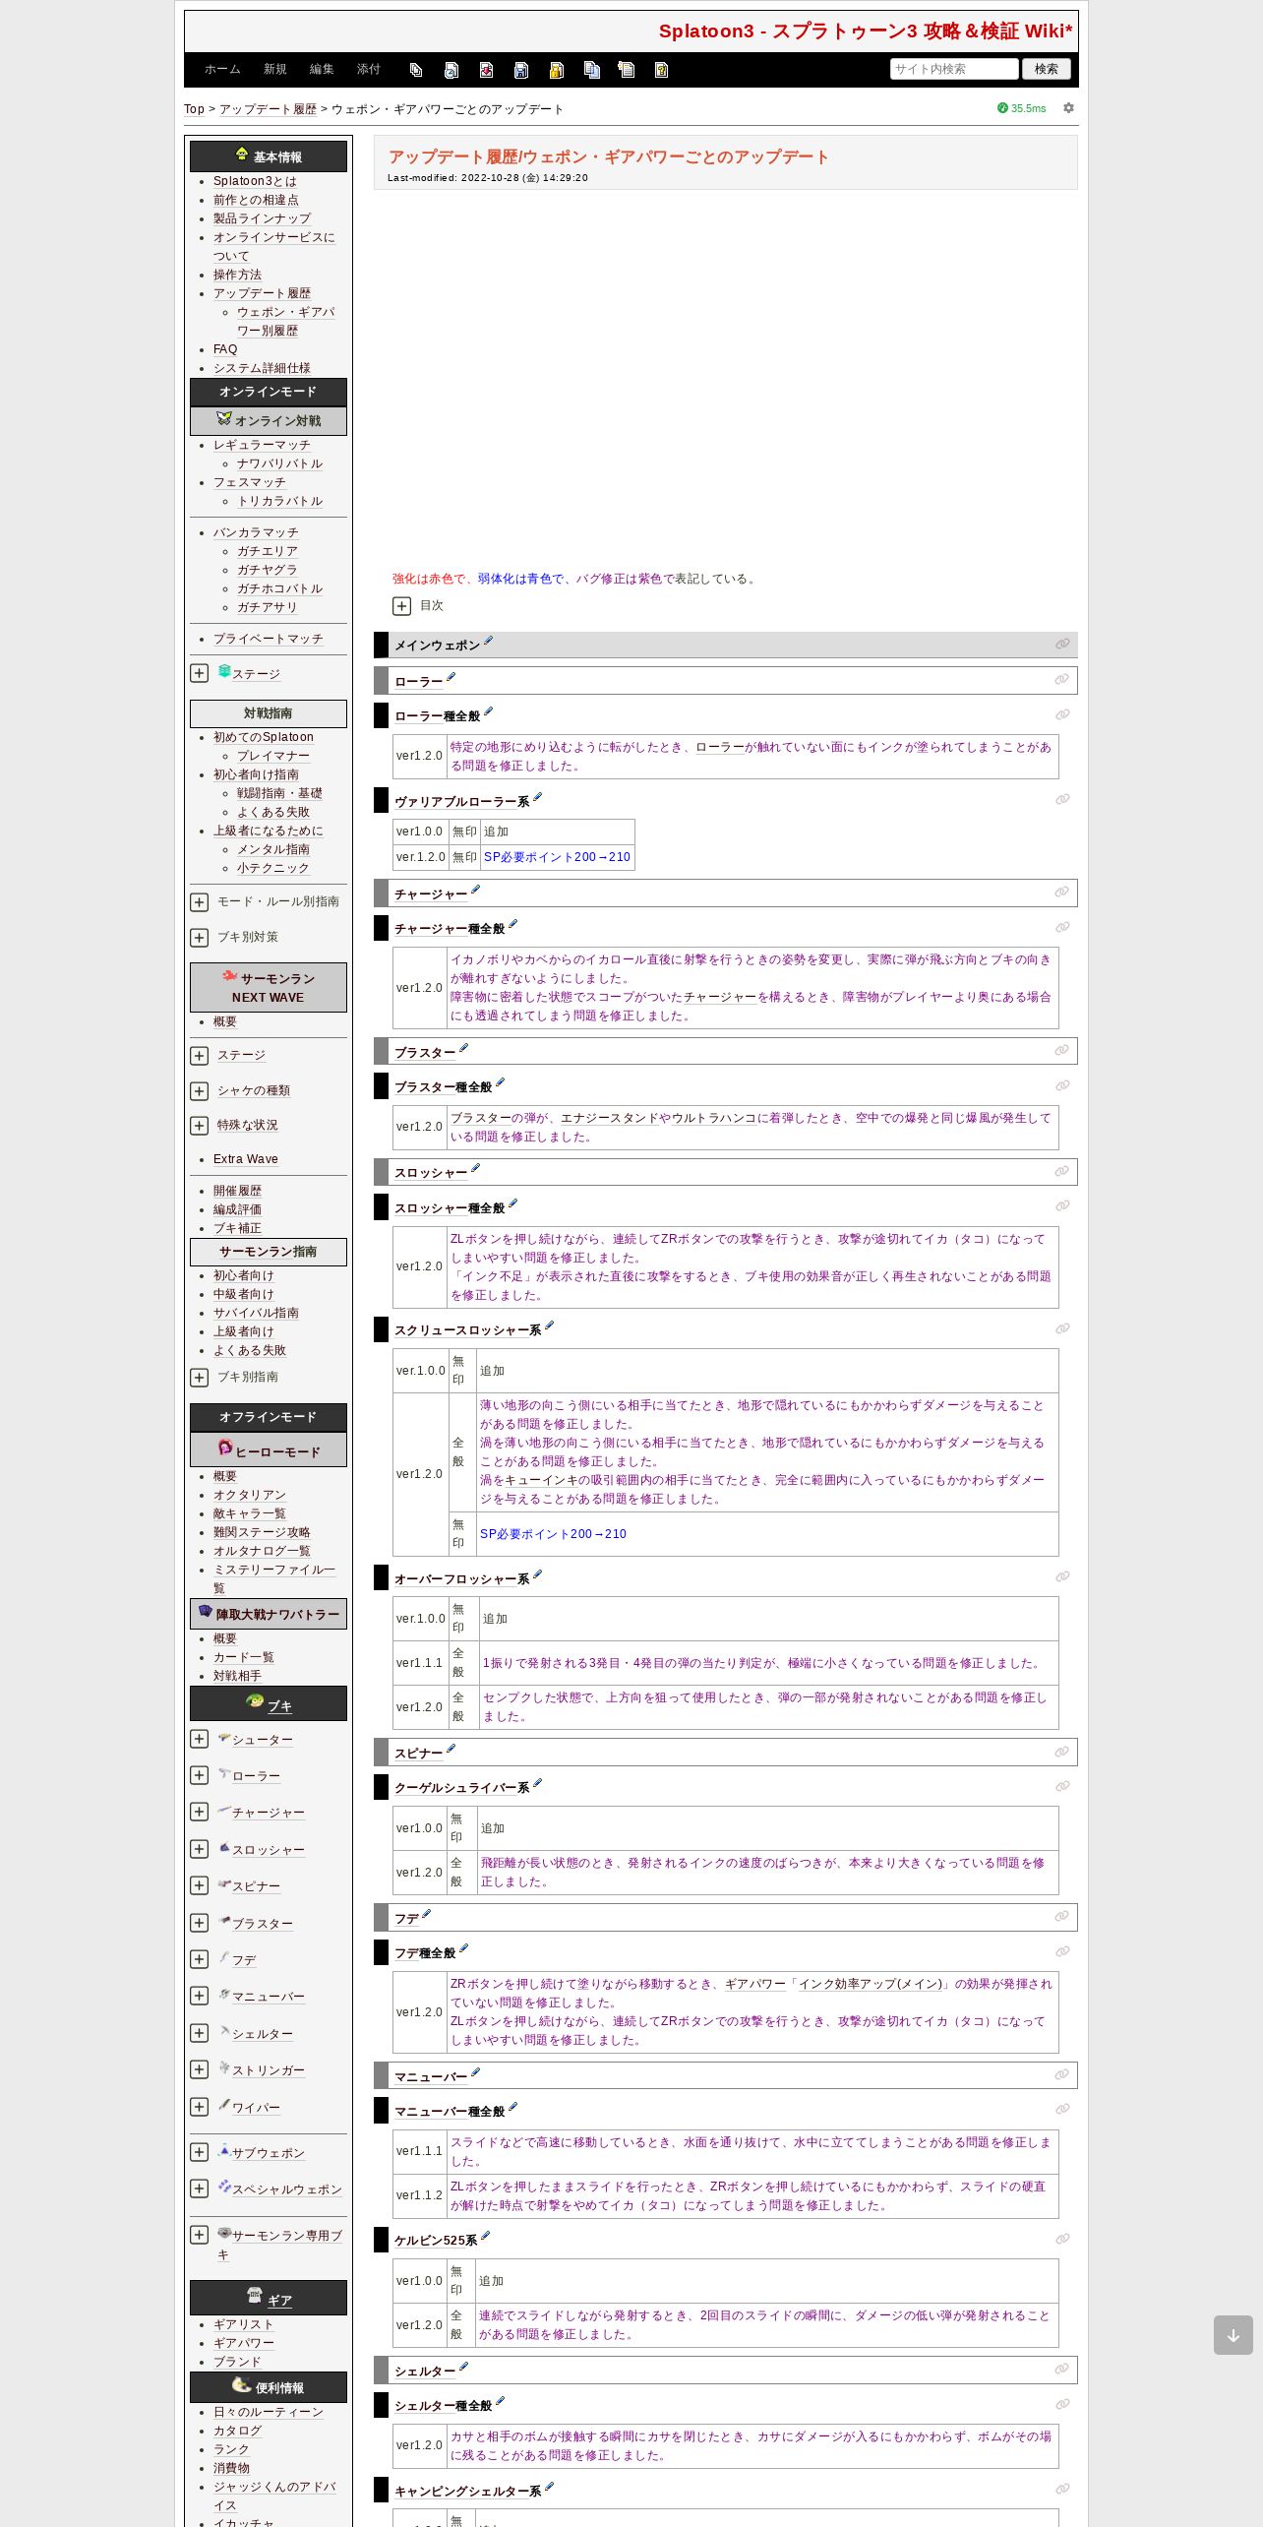Expand 特殊な状況 in the sidebar
Screen dimensions: 1263x2527
pyautogui.click(x=199, y=1126)
